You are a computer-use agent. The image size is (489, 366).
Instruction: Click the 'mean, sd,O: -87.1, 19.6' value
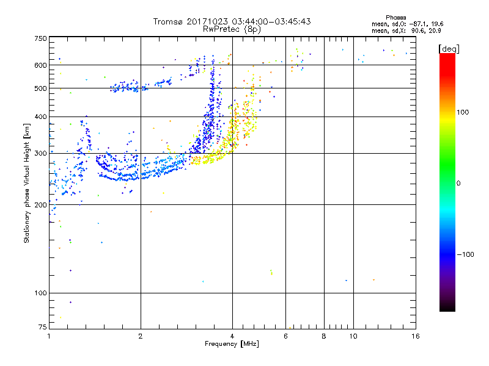point(407,24)
